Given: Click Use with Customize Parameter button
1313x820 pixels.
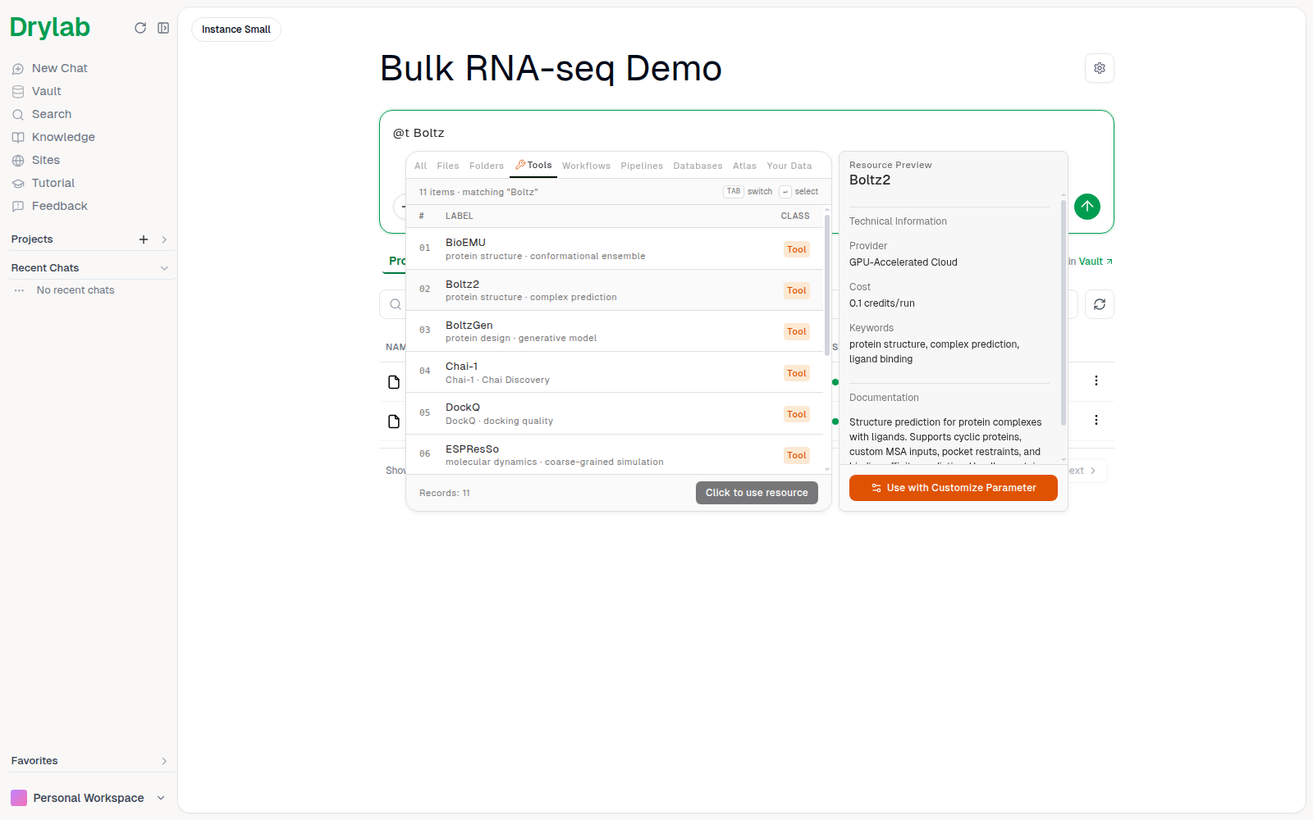Looking at the screenshot, I should pos(954,488).
